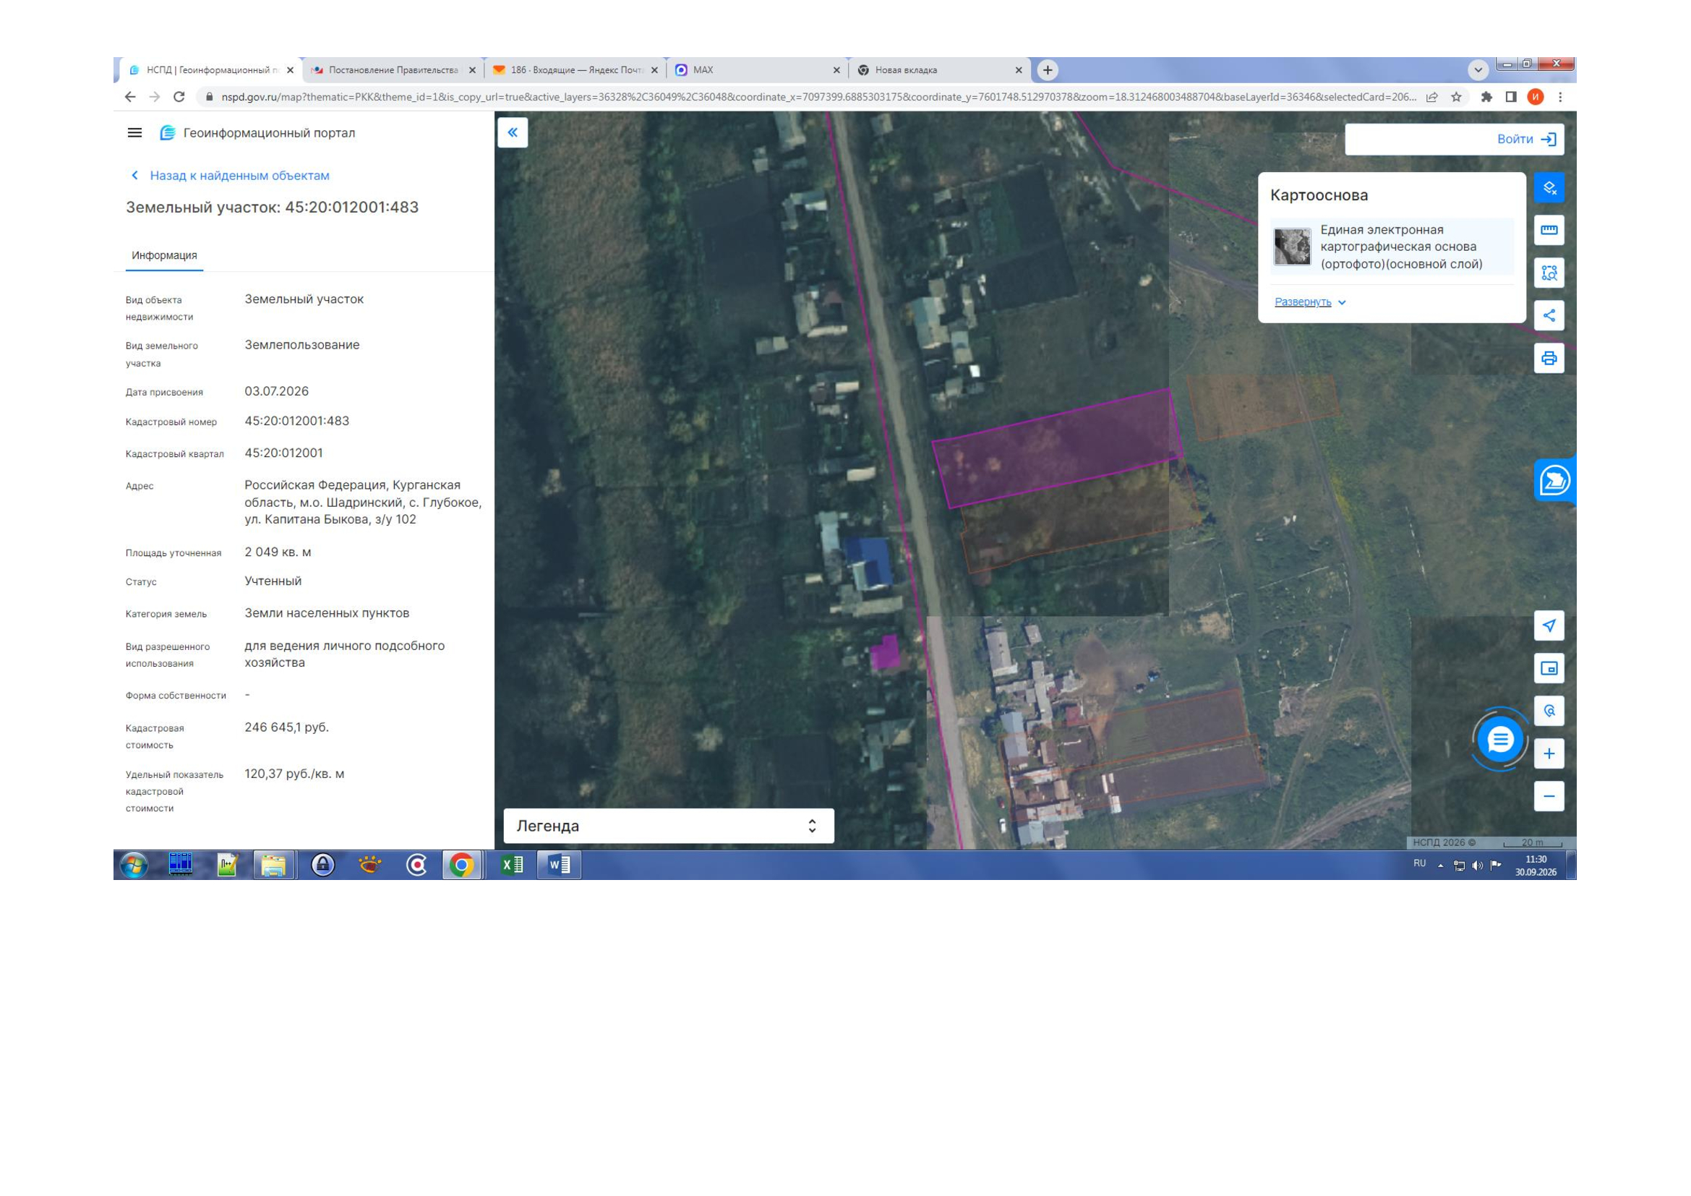The width and height of the screenshot is (1691, 1196).
Task: Switch to Постановление Правительства tab
Action: pos(393,70)
